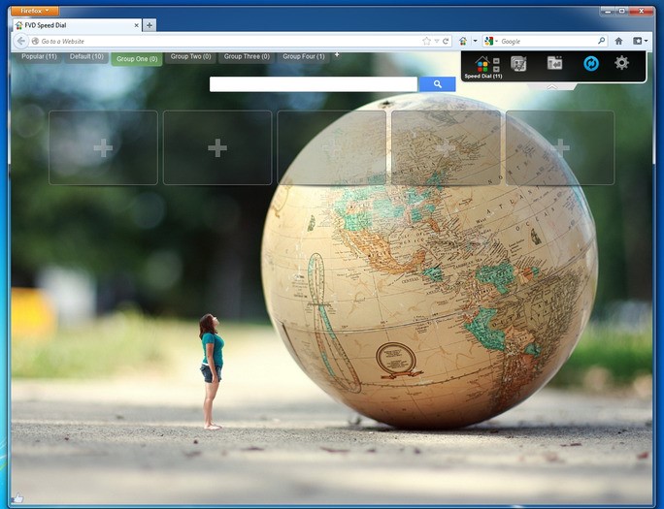Click the back arrow button

(x=21, y=41)
